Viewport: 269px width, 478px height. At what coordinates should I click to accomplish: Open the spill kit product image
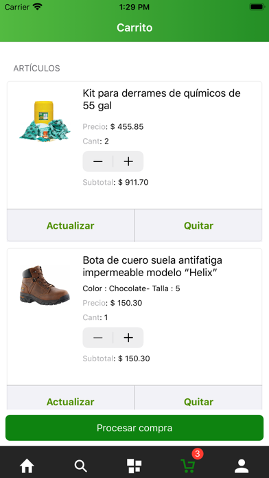(45, 122)
